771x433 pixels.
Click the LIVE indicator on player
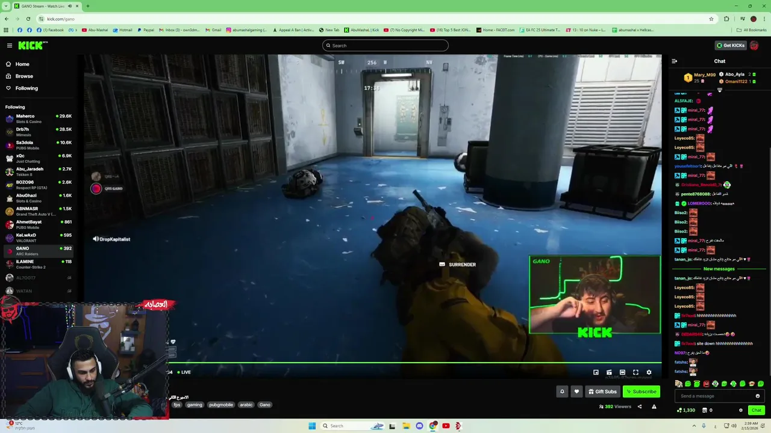coord(183,372)
